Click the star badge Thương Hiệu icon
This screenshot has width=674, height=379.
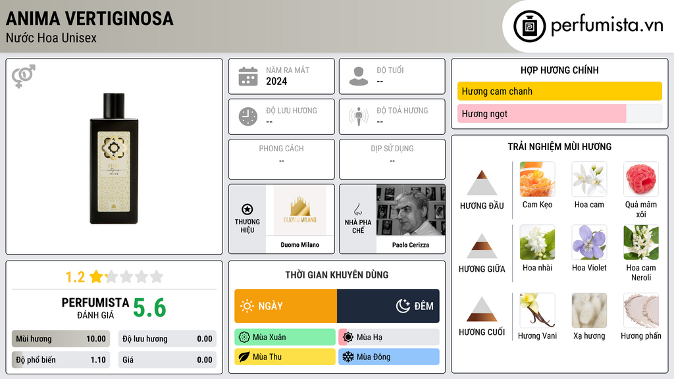(247, 209)
